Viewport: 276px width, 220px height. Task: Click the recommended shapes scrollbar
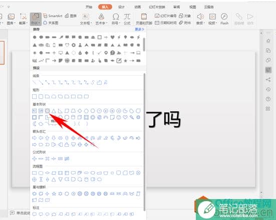click(144, 44)
